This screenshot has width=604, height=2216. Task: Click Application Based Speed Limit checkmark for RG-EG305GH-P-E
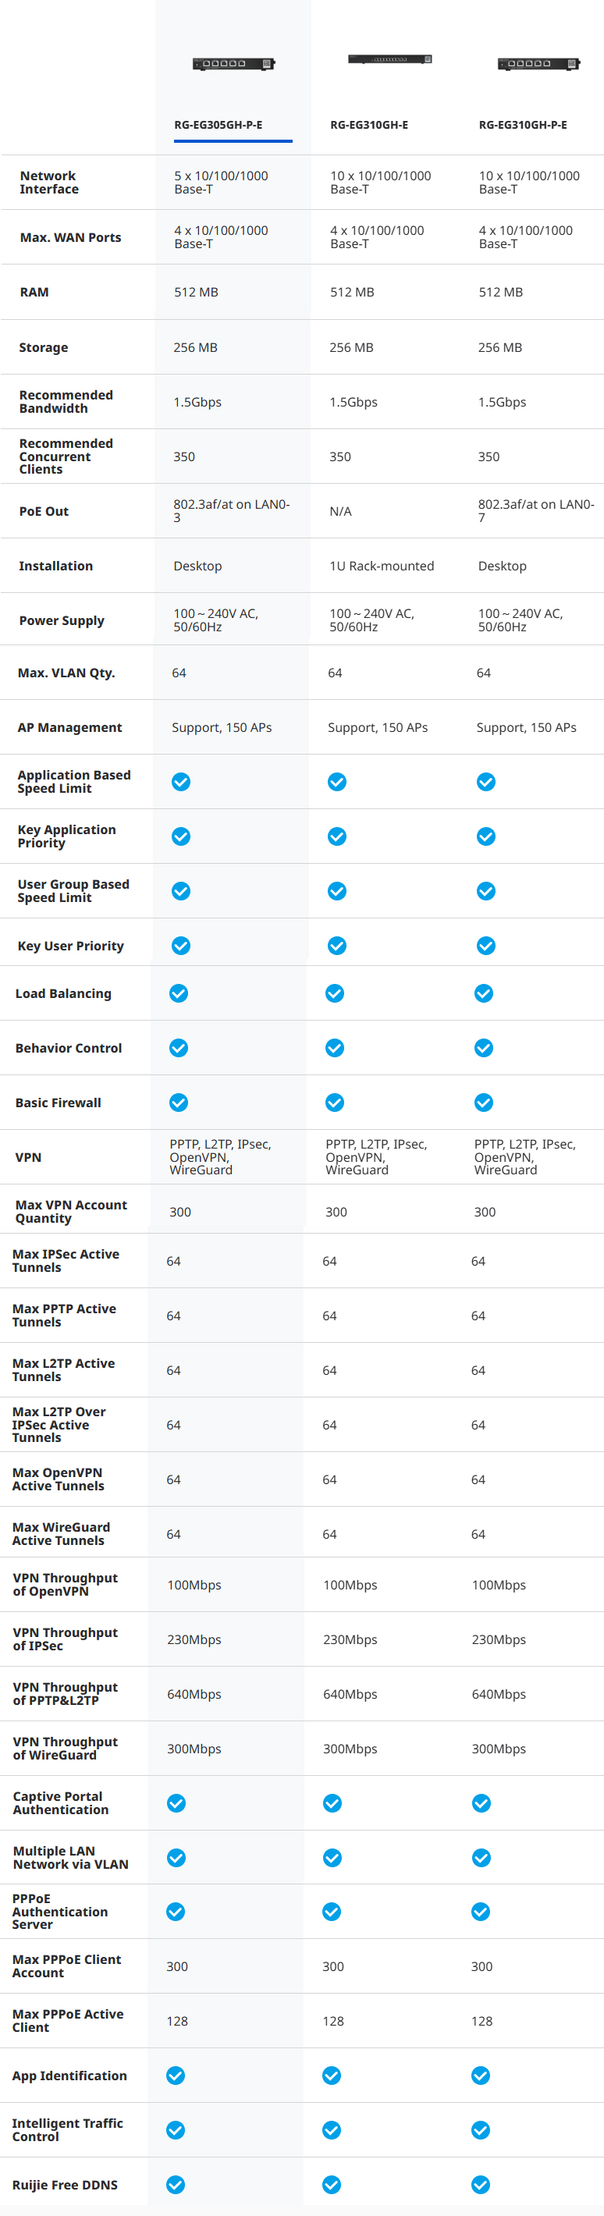point(181,782)
